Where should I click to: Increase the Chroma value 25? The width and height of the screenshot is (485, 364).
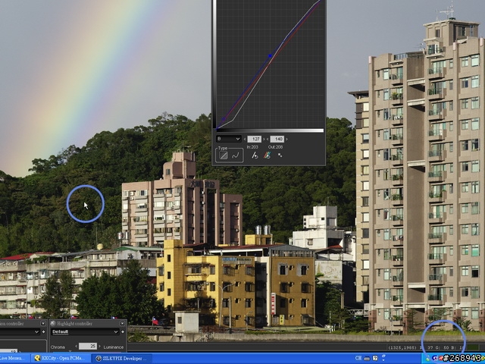click(x=99, y=347)
